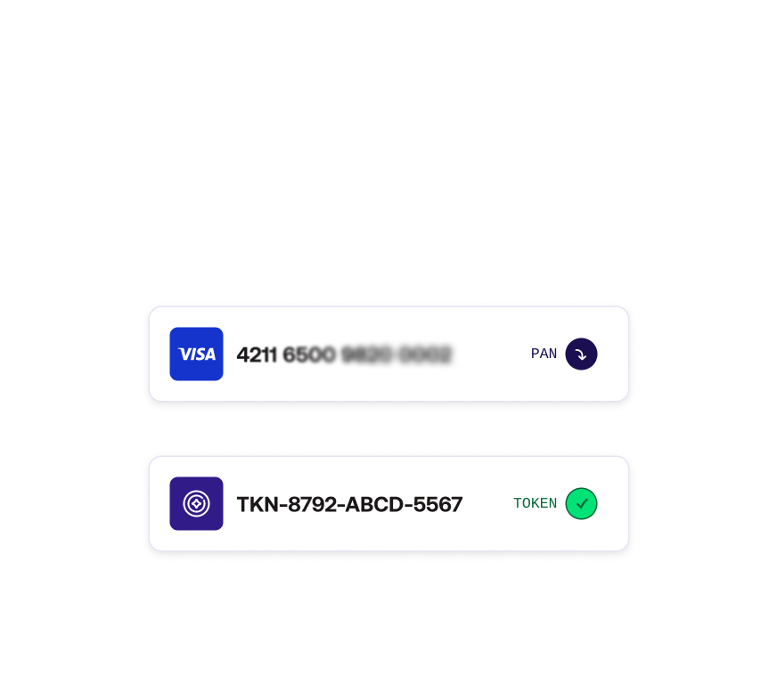
Task: Click the dark circular arrow icon beside PAN
Action: (581, 354)
